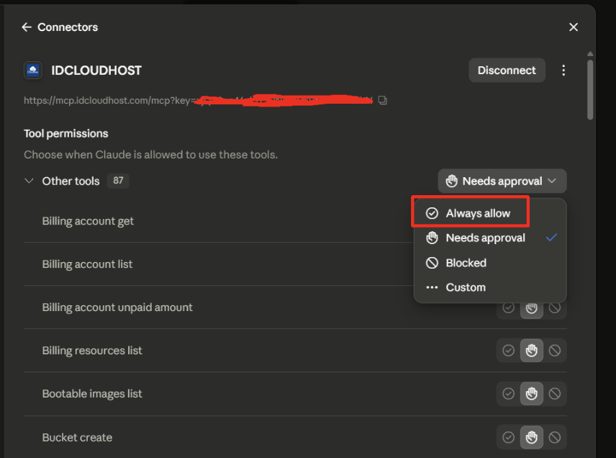Set Bucket create to always allow
Screen dimensions: 616x458
click(508, 437)
